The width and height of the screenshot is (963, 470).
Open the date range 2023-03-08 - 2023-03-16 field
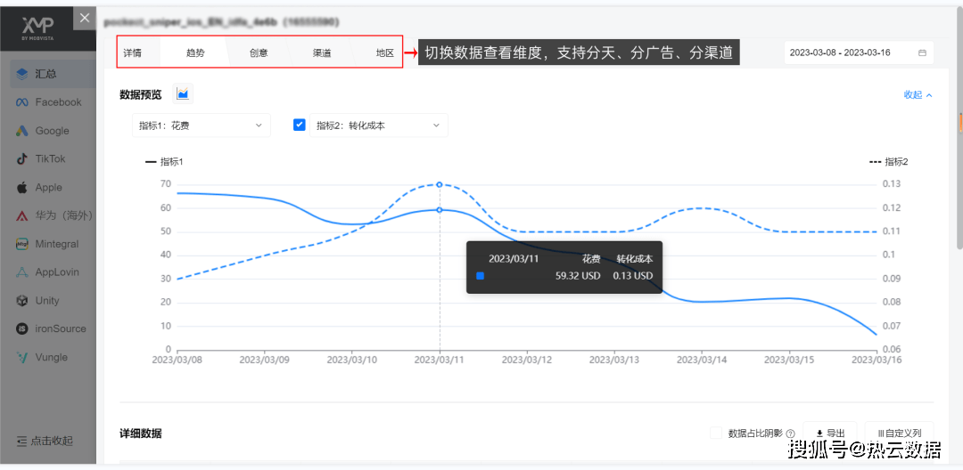(x=859, y=53)
